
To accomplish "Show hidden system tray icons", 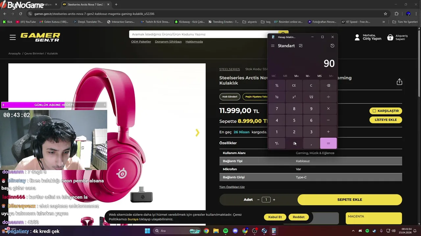I will coord(353,231).
